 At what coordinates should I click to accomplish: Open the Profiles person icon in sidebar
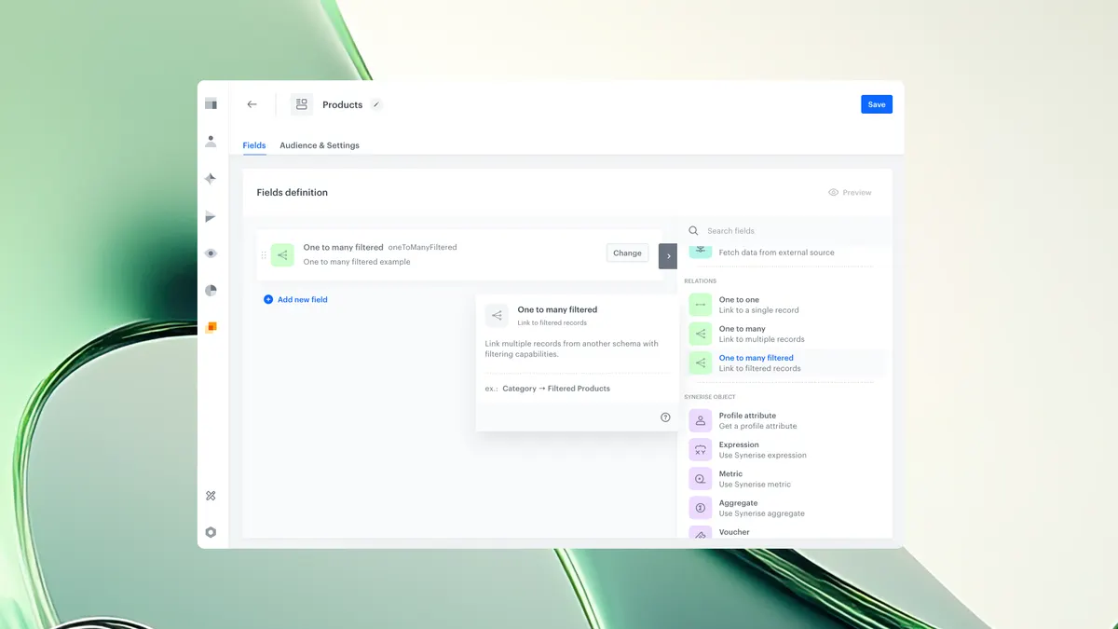211,142
